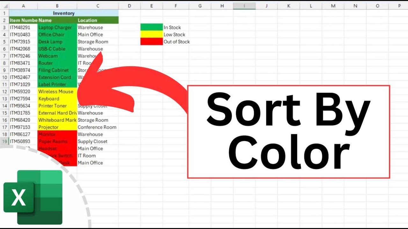Select the Paper Reams cell
This screenshot has height=229, width=408.
click(x=57, y=141)
